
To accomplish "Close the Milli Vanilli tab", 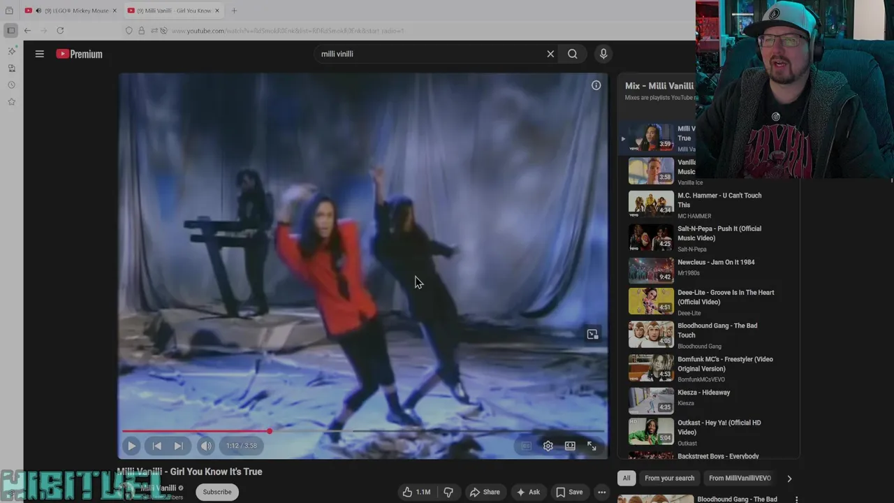I will (217, 10).
